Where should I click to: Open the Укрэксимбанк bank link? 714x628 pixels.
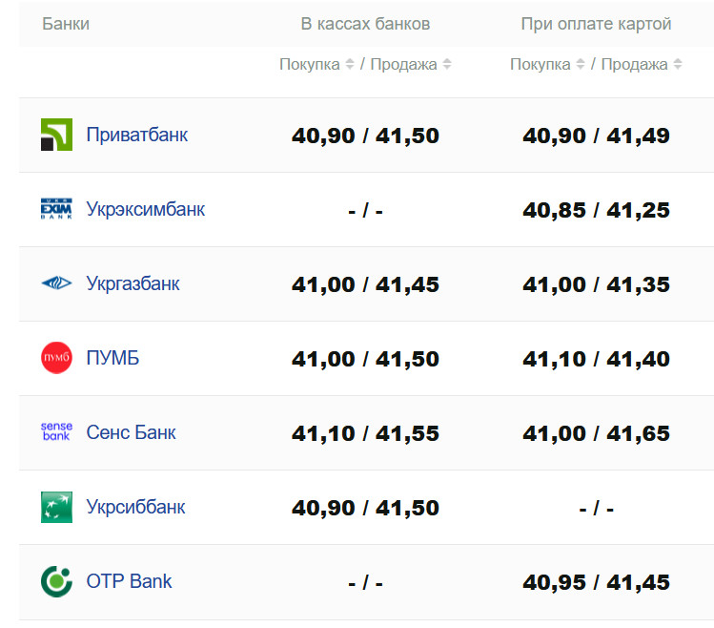(x=145, y=209)
